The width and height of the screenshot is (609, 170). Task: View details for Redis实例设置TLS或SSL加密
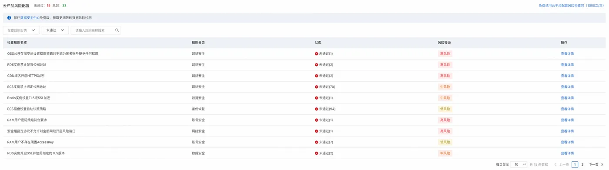pos(567,98)
